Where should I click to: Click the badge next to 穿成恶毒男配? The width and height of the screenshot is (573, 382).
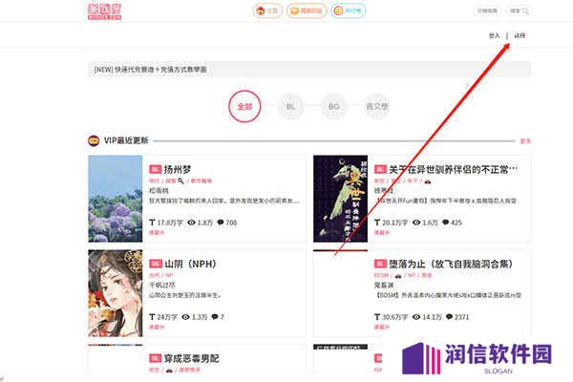(155, 358)
